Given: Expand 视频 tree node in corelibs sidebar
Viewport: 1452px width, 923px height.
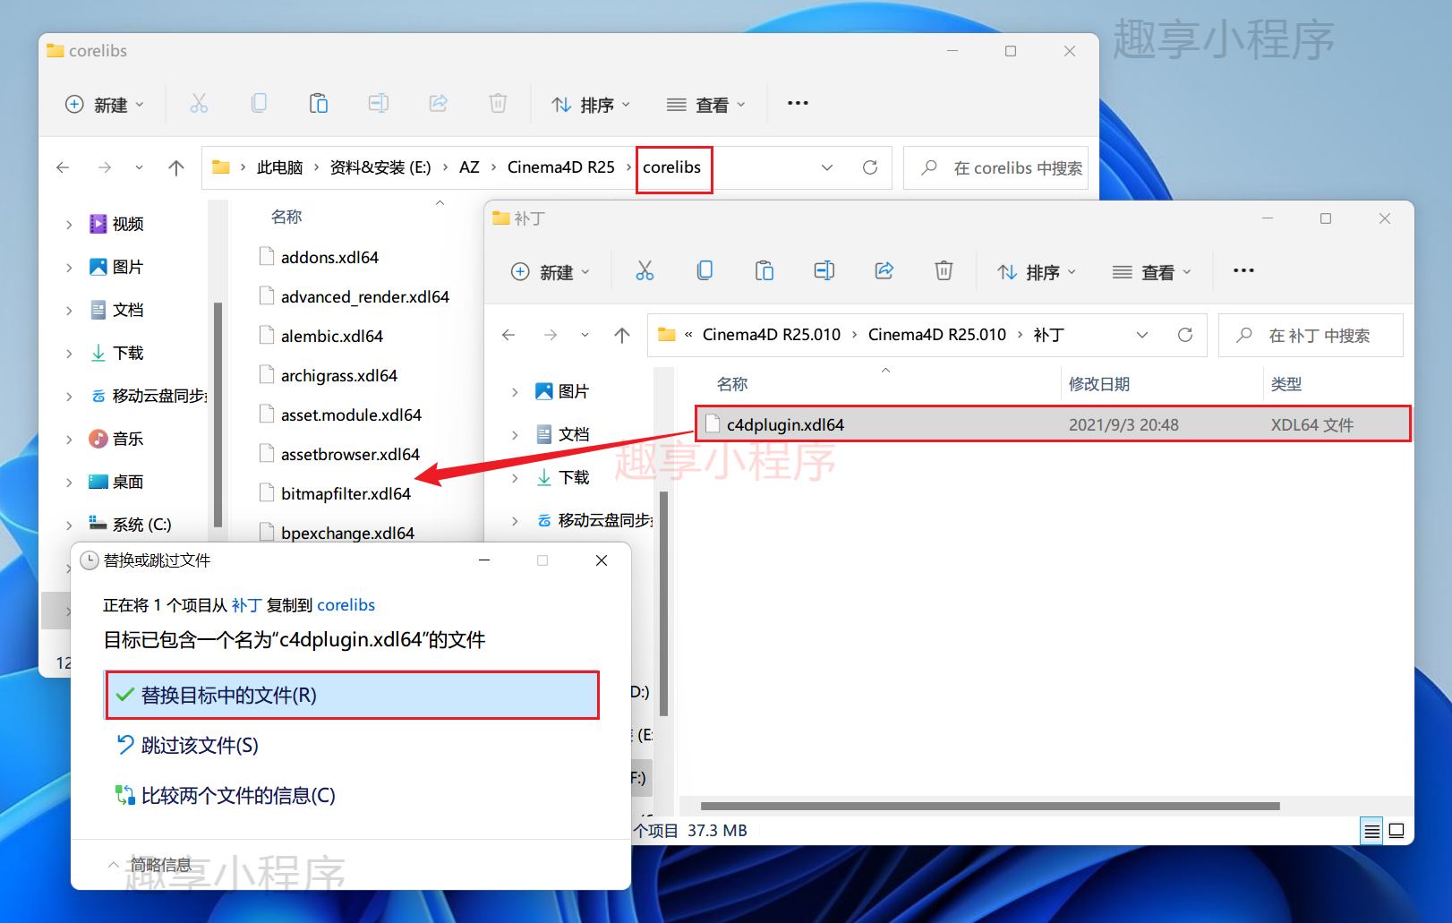Looking at the screenshot, I should point(69,224).
